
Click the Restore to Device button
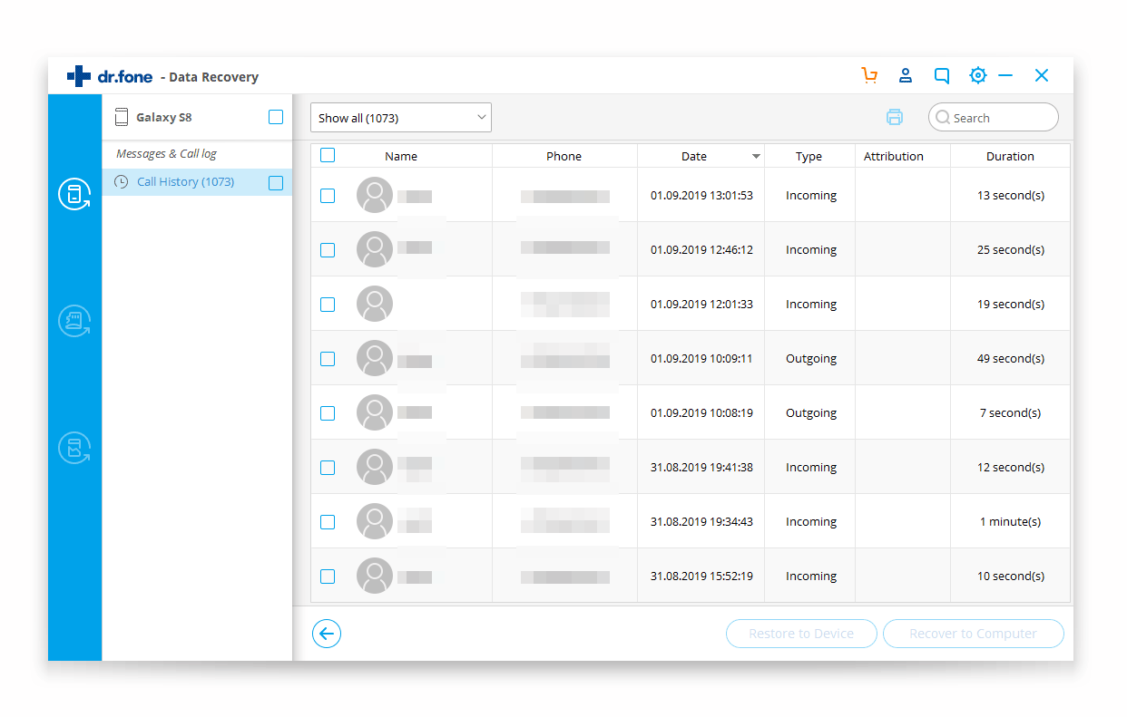801,634
